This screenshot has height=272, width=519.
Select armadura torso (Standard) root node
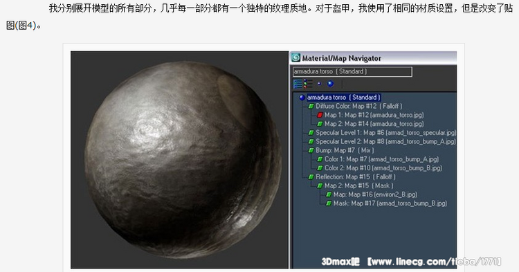343,98
